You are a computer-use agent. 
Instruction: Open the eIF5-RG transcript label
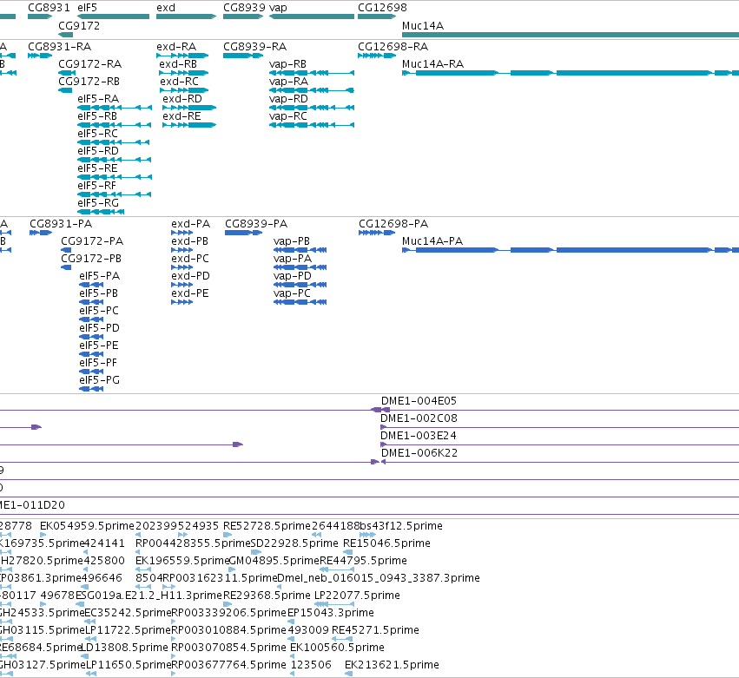[x=98, y=202]
